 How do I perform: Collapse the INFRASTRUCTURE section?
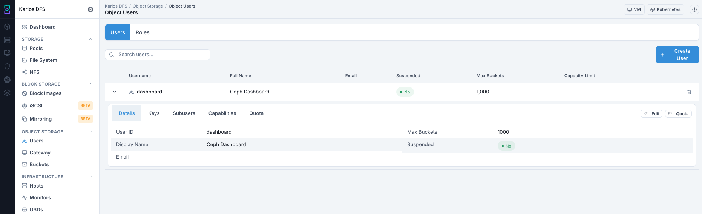pyautogui.click(x=90, y=177)
